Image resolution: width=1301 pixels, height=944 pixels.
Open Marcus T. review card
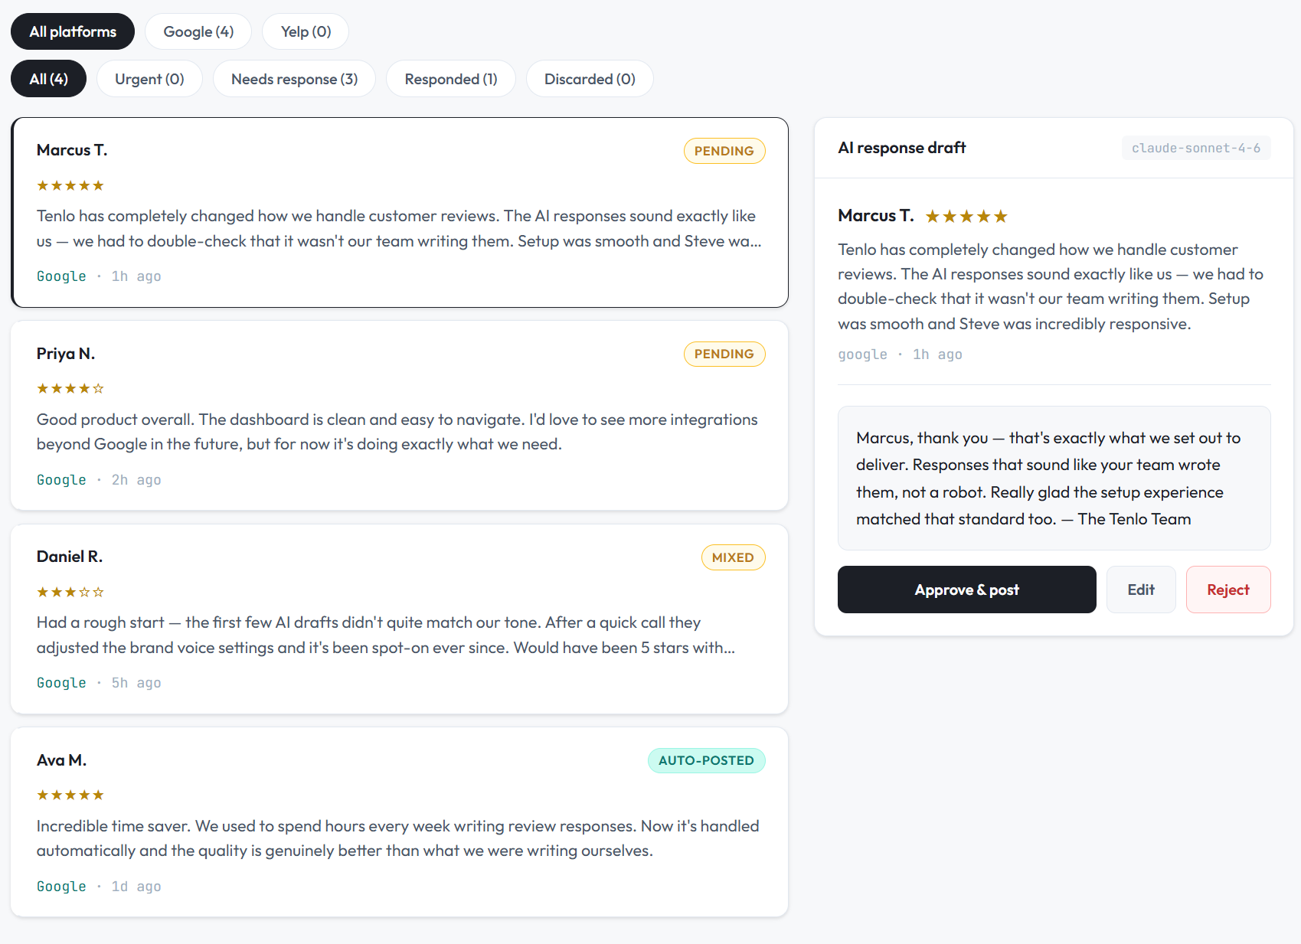400,213
